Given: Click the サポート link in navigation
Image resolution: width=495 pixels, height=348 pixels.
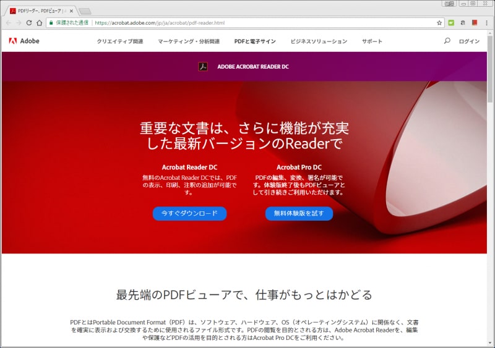Looking at the screenshot, I should click(372, 41).
